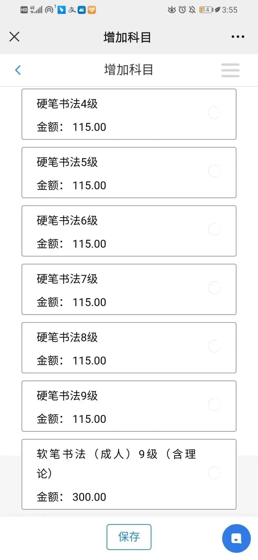This screenshot has height=560, width=258.
Task: Select the 硬笔书法4级 radio button
Action: point(214,113)
